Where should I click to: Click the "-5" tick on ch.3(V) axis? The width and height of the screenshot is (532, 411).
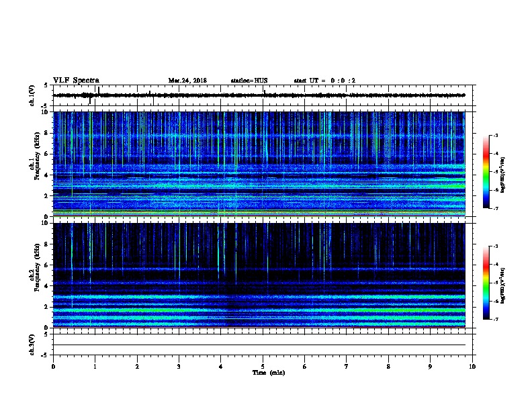coord(45,355)
